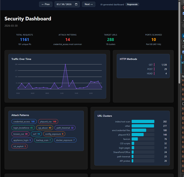Viewport: 184px width, 177px height.
Task: Click the total requests value 1161
Action: (x=25, y=39)
